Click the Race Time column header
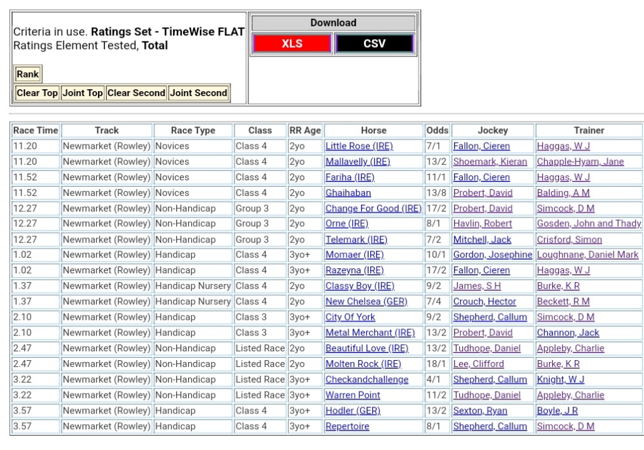 click(36, 131)
